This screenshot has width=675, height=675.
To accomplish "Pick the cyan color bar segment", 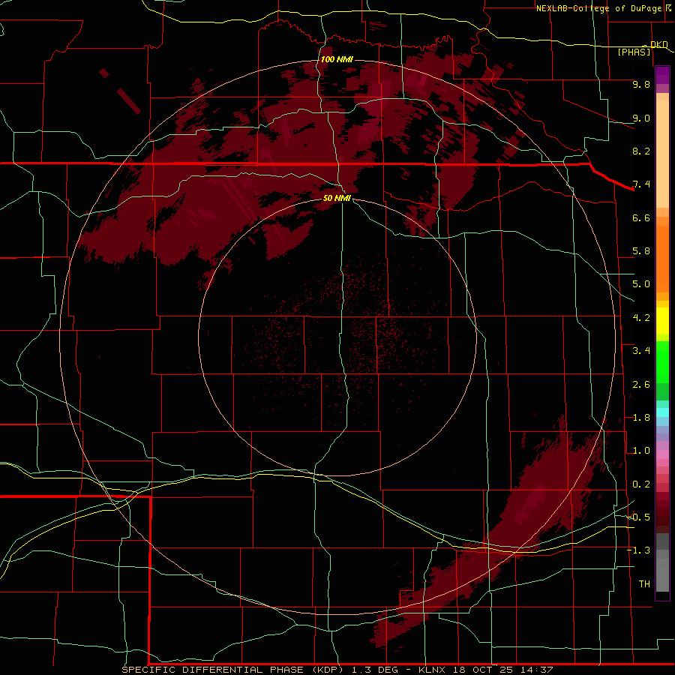I will click(x=662, y=412).
